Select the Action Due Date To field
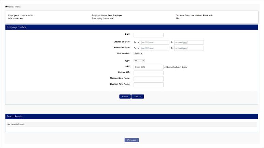 tap(189, 48)
